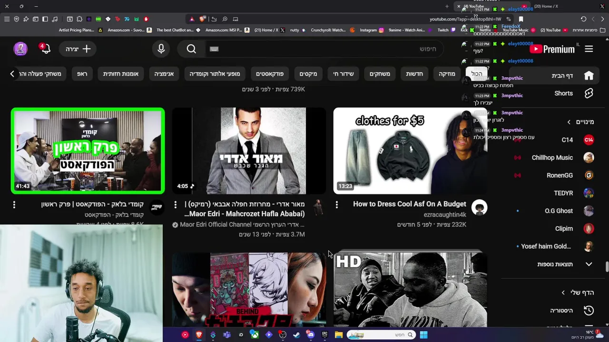Open the Yosef haim Gold subscription
Image resolution: width=609 pixels, height=342 pixels.
point(554,246)
